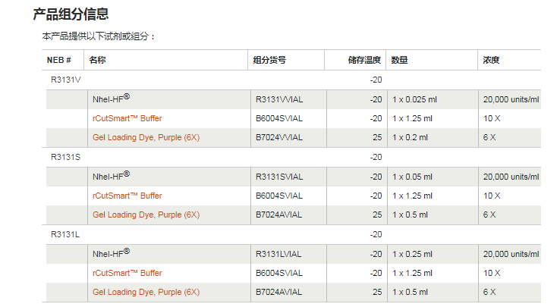
Task: Click the R3131SVIAL component number cell
Action: 279,177
